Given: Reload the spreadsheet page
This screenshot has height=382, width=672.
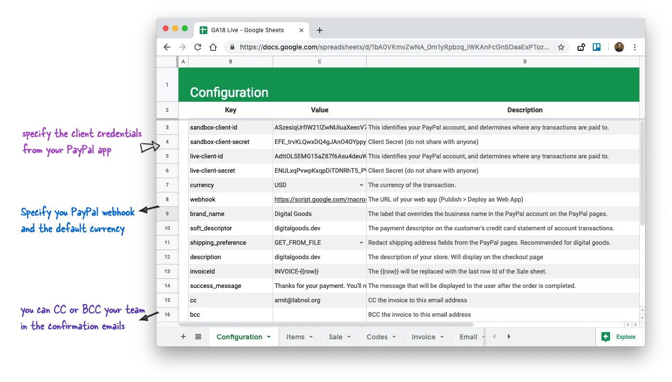Looking at the screenshot, I should tap(198, 47).
